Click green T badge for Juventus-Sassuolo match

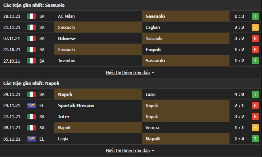click(x=255, y=61)
